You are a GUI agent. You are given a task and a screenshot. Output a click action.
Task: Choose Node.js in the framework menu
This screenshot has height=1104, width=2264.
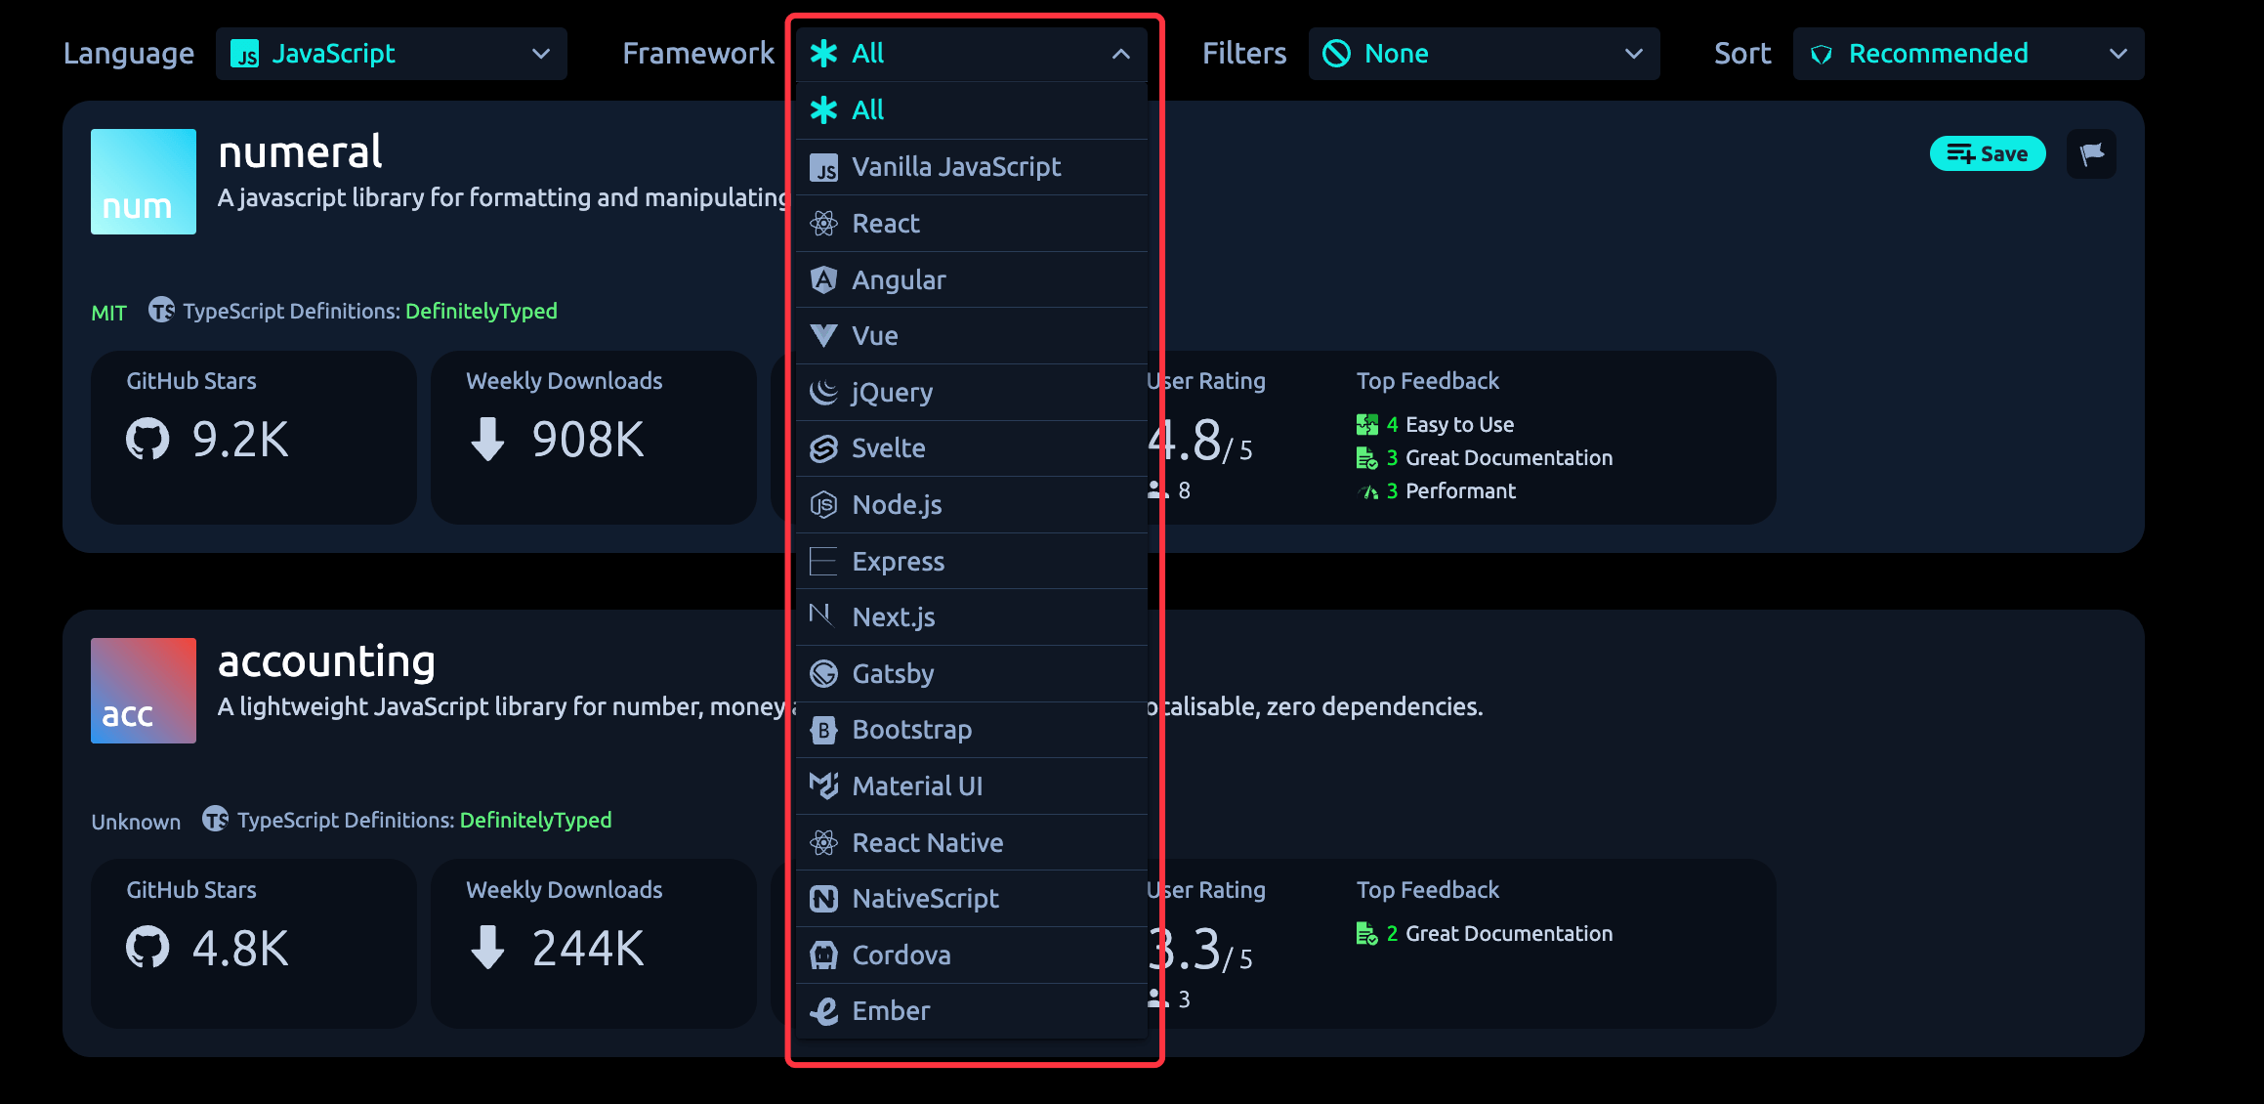[x=897, y=505]
